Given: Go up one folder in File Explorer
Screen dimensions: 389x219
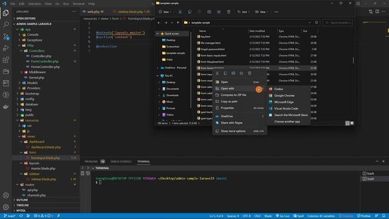Looking at the screenshot, I should point(178,23).
